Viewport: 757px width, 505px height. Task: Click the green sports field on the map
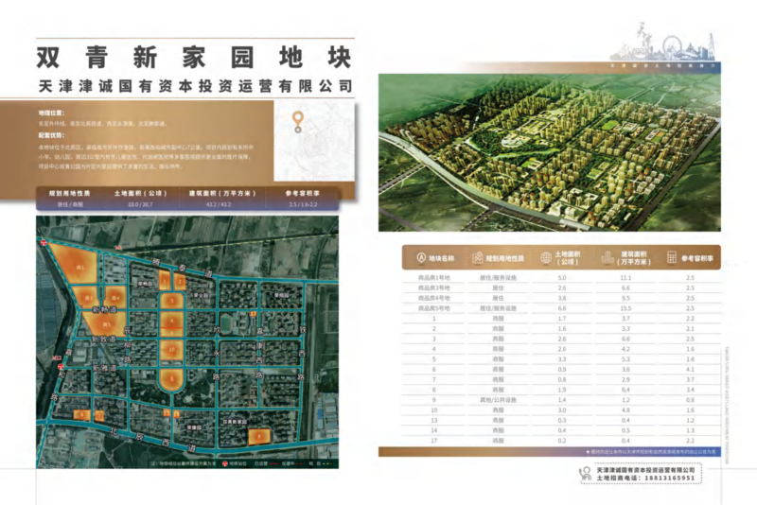click(228, 324)
